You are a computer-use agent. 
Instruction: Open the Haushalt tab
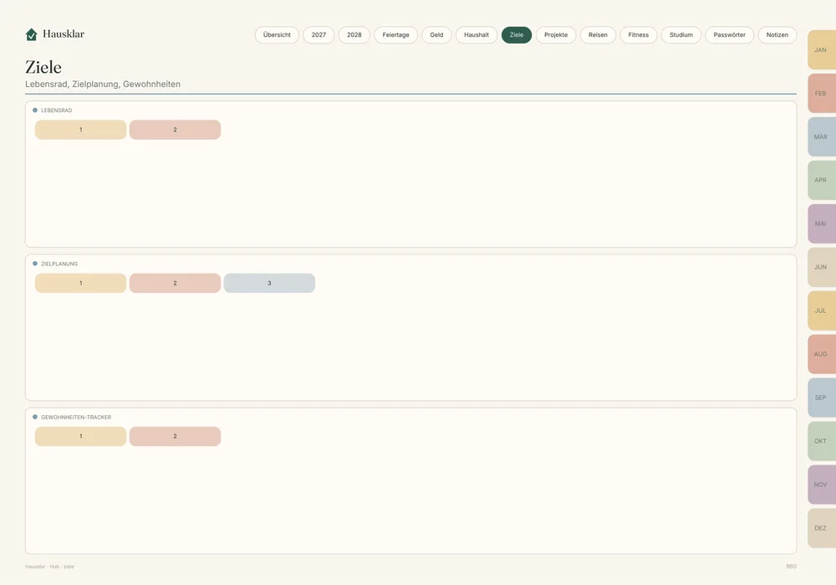[x=477, y=34]
